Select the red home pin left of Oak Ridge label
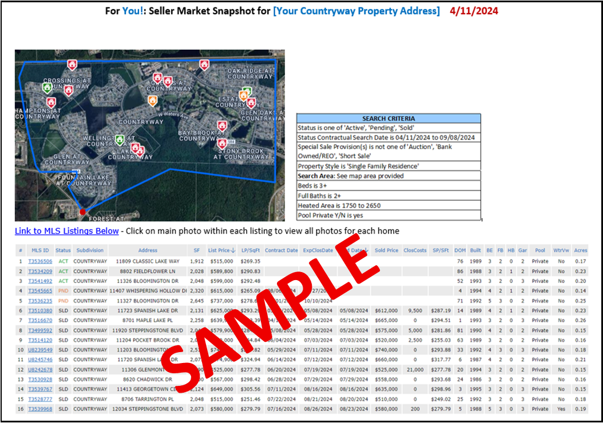 [204, 65]
